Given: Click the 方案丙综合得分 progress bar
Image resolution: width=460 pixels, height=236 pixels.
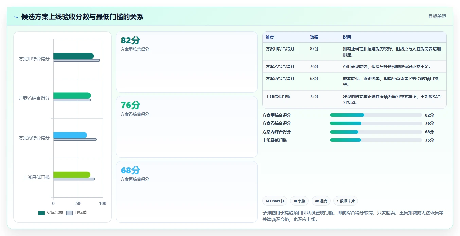Looking at the screenshot, I should click(x=376, y=132).
